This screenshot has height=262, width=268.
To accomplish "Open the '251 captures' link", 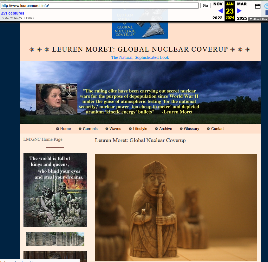I will click(x=13, y=13).
